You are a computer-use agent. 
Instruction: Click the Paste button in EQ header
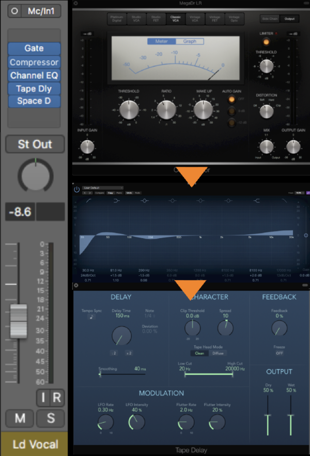[x=119, y=193]
